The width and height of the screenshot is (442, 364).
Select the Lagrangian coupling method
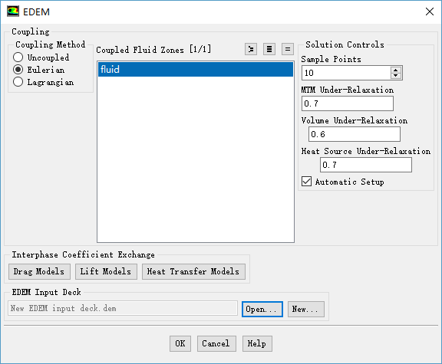click(x=18, y=82)
